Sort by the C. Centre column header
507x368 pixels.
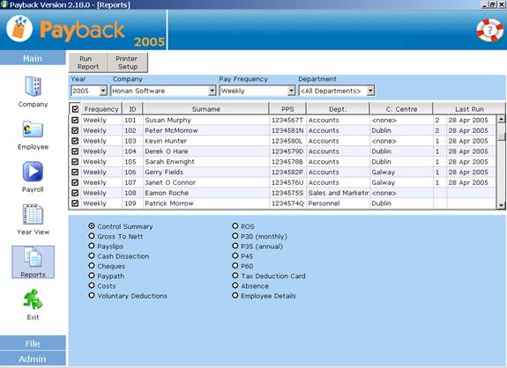pos(401,109)
